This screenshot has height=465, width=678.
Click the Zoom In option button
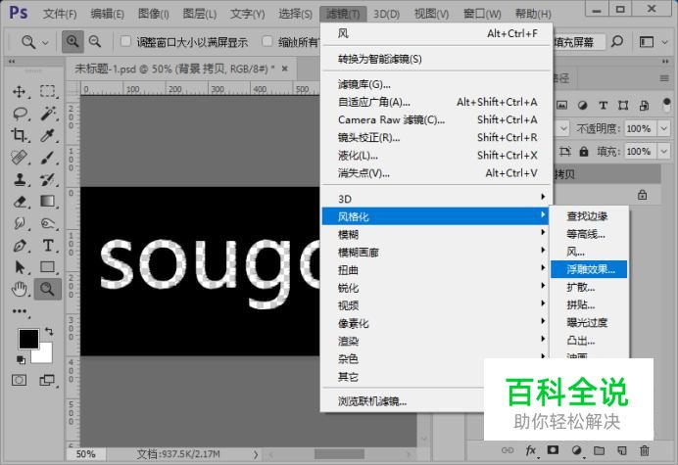click(73, 41)
